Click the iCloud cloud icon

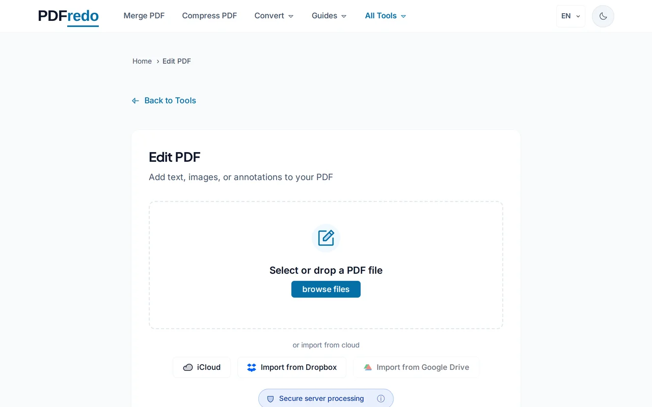point(188,367)
